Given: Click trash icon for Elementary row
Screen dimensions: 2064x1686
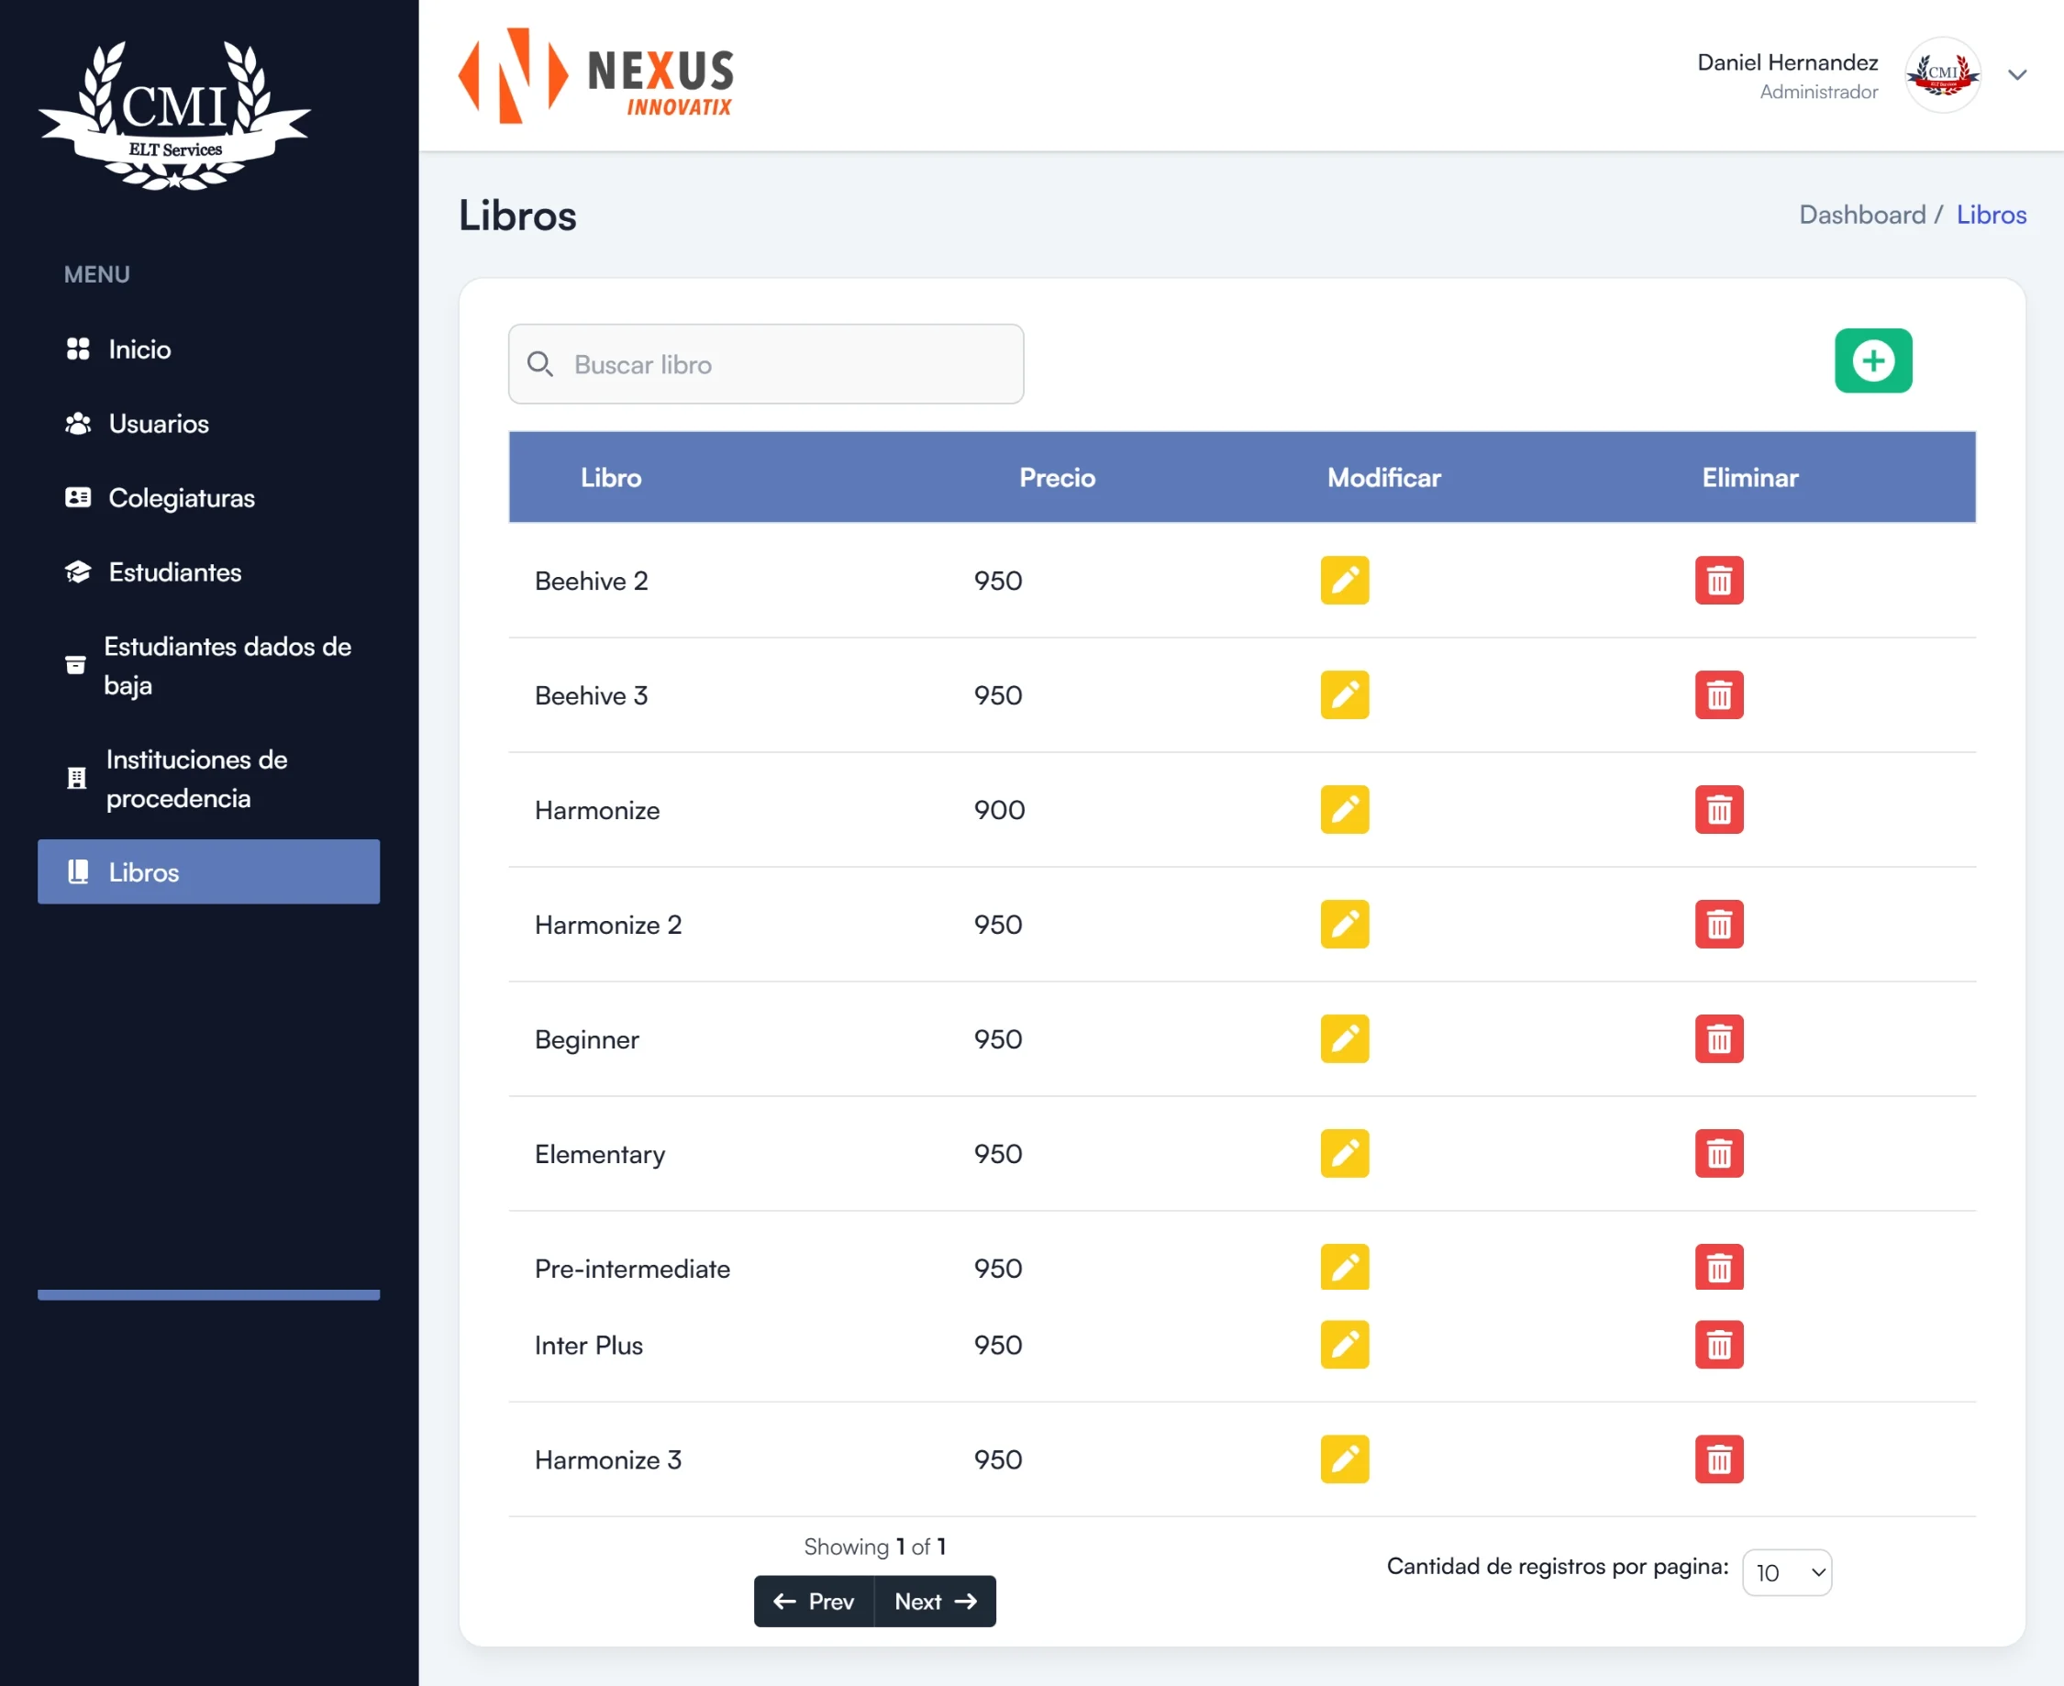Looking at the screenshot, I should [x=1718, y=1154].
